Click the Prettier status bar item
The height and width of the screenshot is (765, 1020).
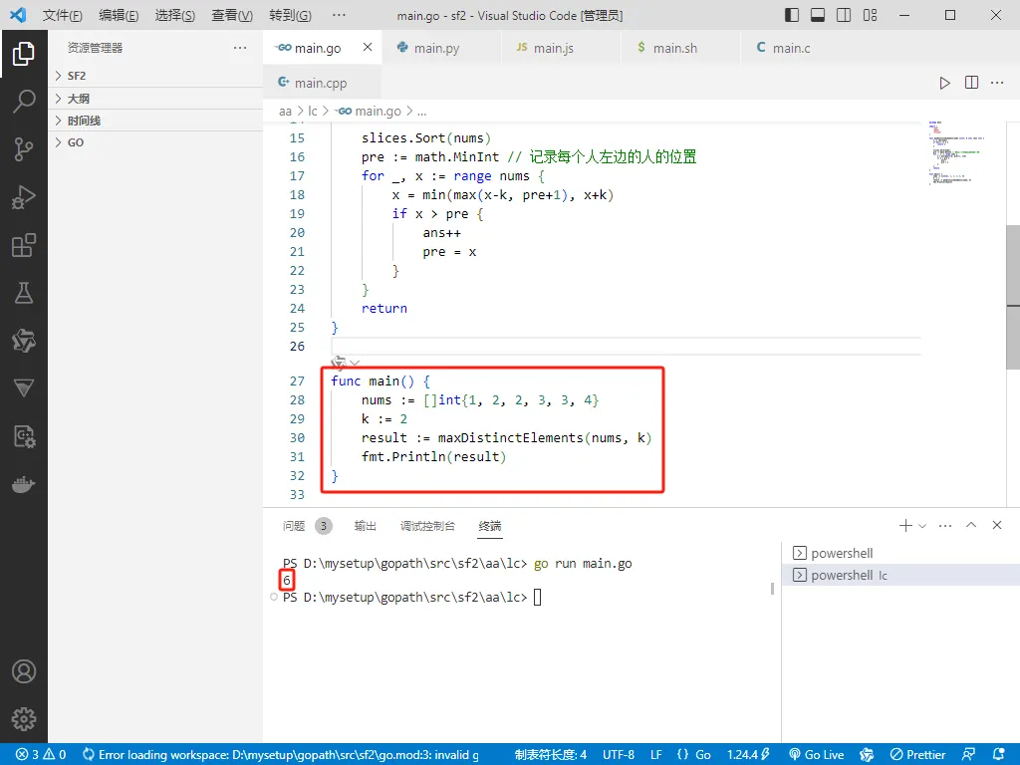coord(917,755)
